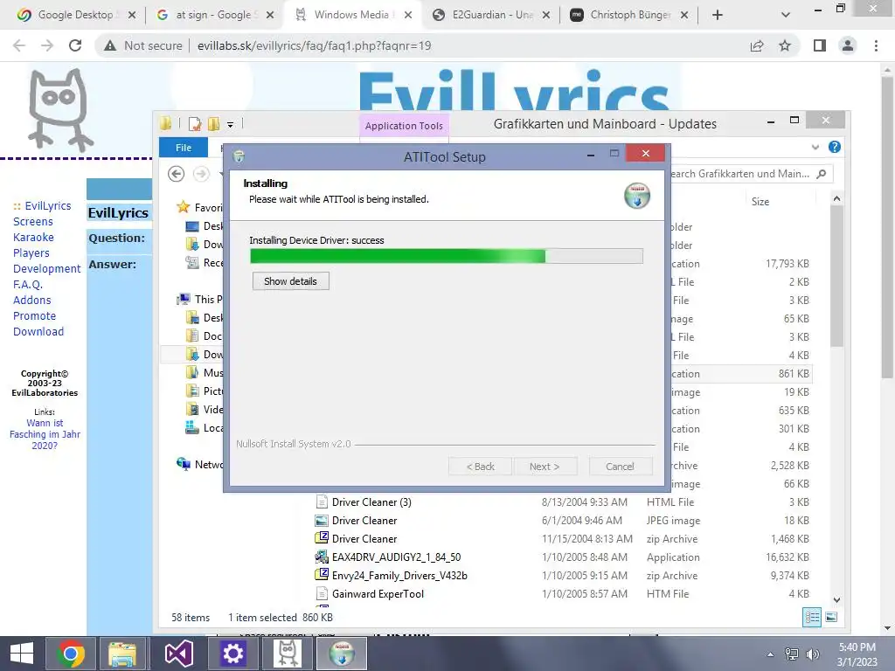This screenshot has width=895, height=671.
Task: Open the Promote link on the webpage
Action: coord(34,315)
